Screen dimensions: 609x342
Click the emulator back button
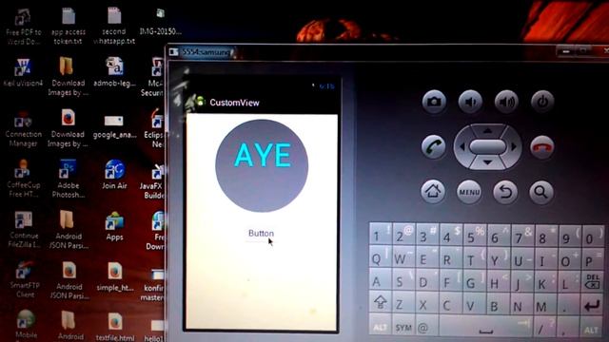pyautogui.click(x=505, y=192)
